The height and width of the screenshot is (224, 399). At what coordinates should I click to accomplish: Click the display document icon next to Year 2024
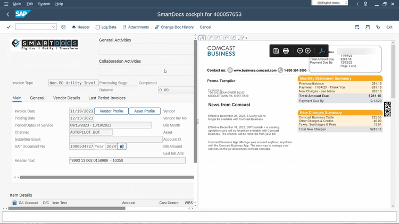click(x=122, y=147)
